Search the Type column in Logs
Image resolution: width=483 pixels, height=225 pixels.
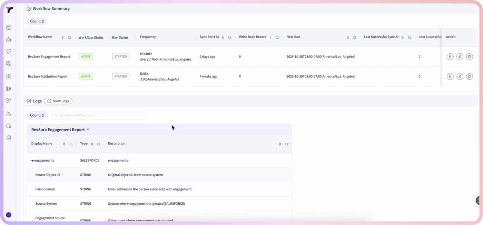99,144
